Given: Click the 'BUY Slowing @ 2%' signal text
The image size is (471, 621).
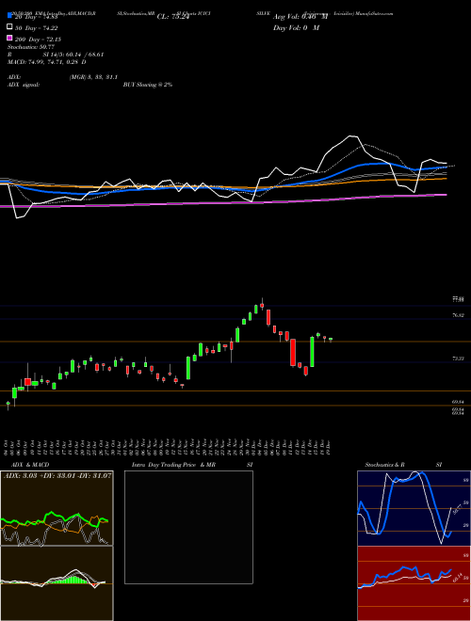Looking at the screenshot, I should 148,85.
